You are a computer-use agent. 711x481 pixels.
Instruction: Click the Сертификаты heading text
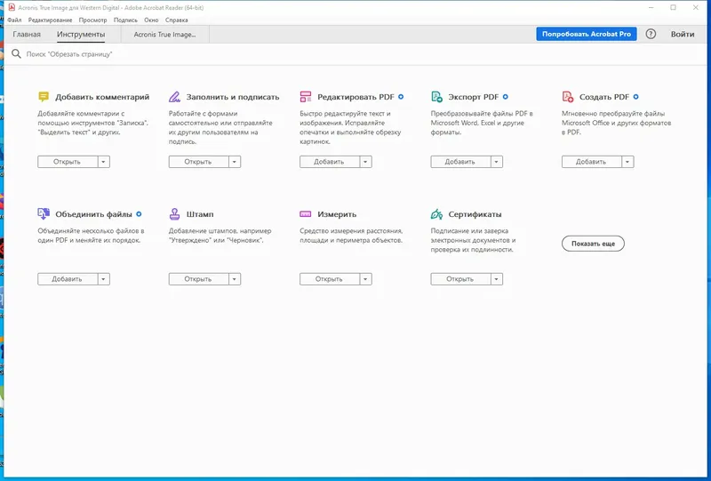(x=475, y=214)
